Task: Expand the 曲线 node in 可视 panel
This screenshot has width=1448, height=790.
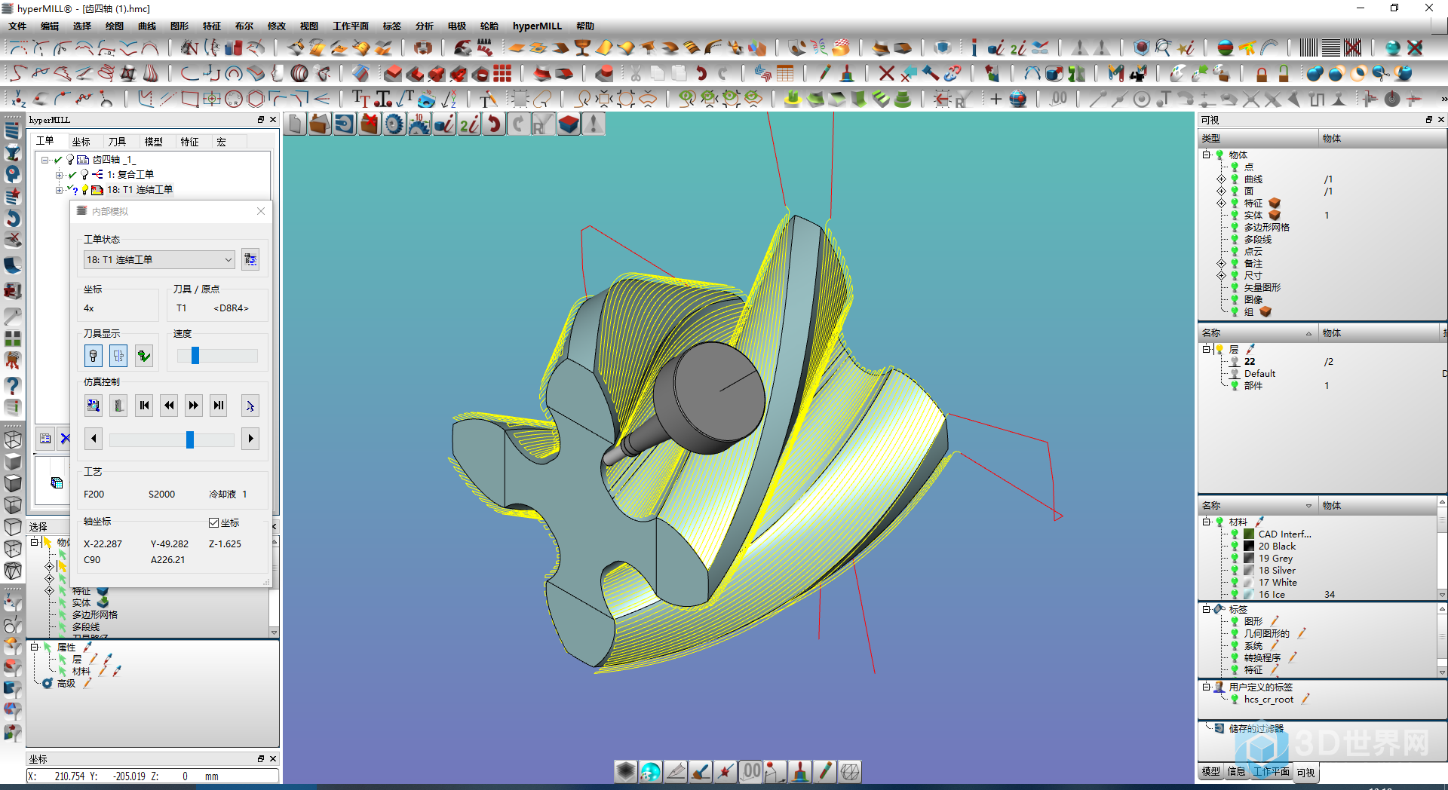Action: [x=1221, y=179]
